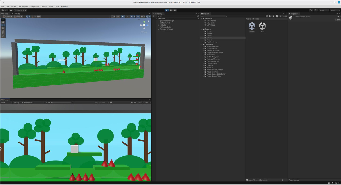341x185 pixels.
Task: Click the favorites star icon in Project toolbar
Action: (x=280, y=16)
